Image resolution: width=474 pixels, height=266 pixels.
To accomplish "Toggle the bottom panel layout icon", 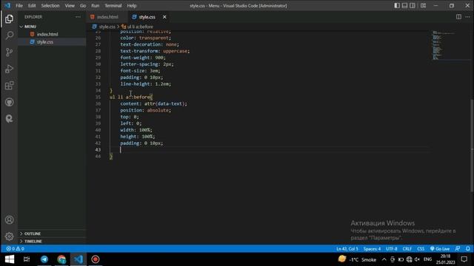I will pos(404,5).
